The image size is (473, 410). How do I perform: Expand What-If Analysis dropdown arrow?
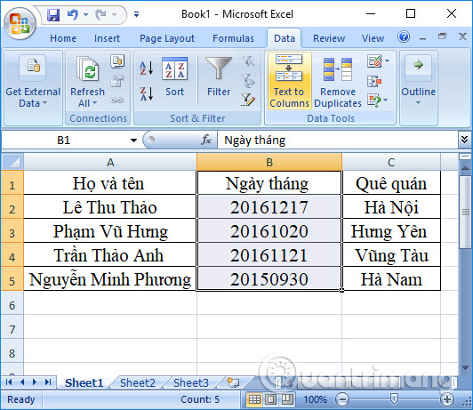[386, 100]
